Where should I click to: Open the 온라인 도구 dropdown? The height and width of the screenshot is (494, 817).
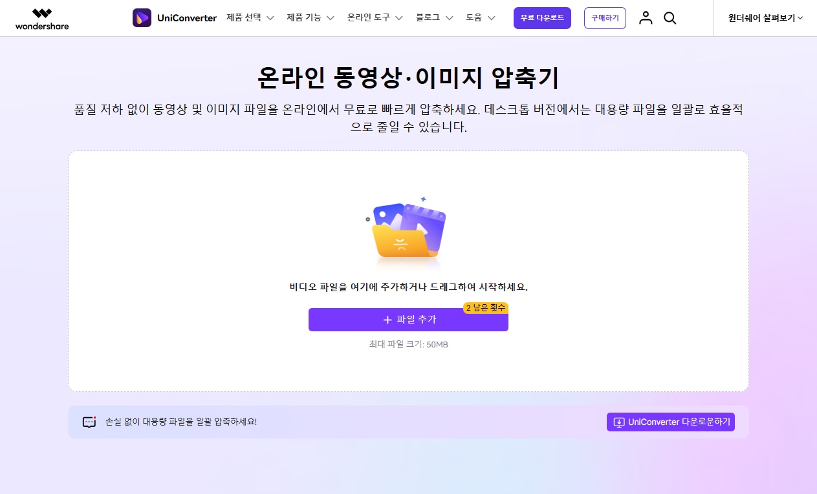[x=369, y=18]
